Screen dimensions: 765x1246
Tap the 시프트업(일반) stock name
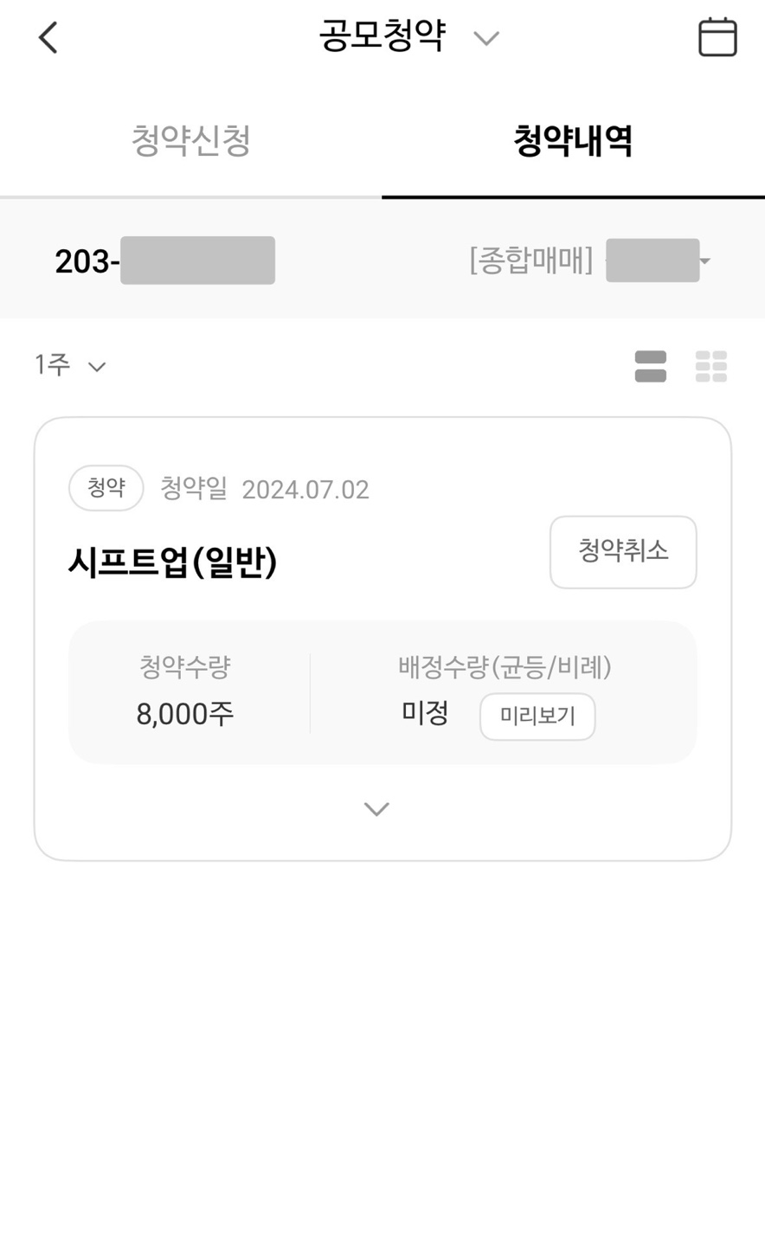(x=173, y=562)
